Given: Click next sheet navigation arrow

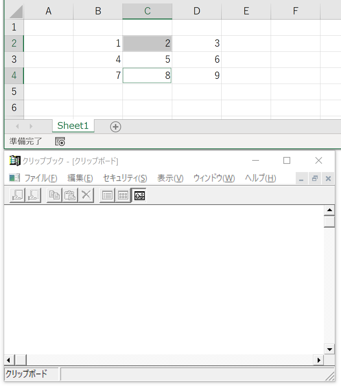Looking at the screenshot, I should pyautogui.click(x=31, y=126).
